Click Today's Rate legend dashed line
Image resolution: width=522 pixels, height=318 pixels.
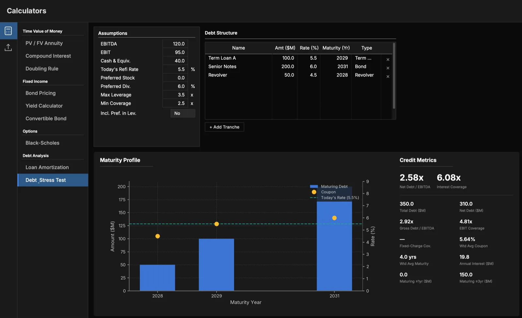coord(314,198)
